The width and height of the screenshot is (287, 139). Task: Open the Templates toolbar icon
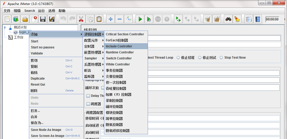click(x=16, y=19)
